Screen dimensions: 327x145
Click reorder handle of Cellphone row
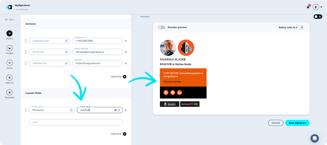pos(26,41)
